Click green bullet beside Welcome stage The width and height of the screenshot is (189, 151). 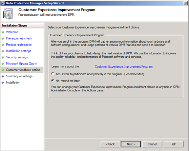click(3, 32)
